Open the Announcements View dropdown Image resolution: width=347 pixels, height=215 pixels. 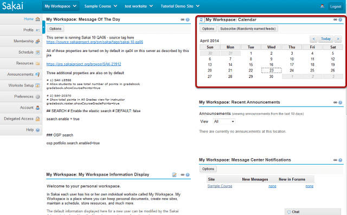[224, 121]
